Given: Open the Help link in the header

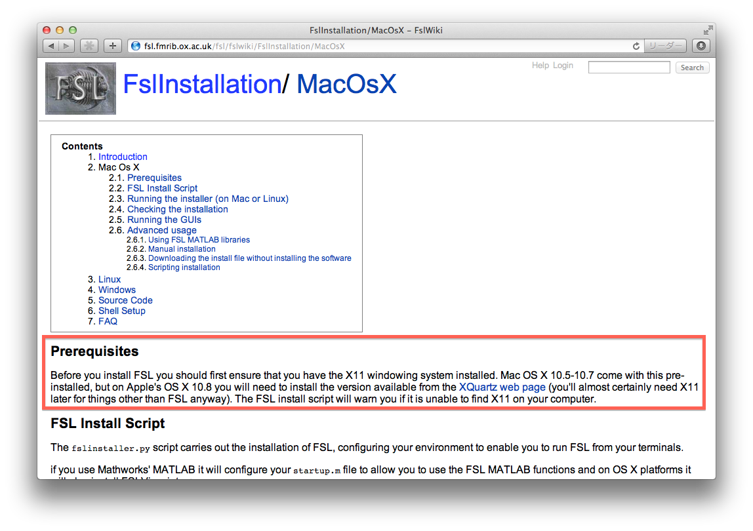Looking at the screenshot, I should pyautogui.click(x=540, y=66).
